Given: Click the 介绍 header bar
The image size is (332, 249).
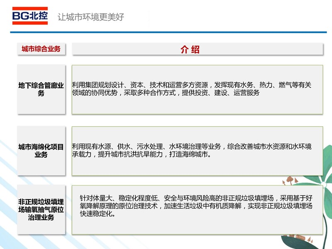Looking at the screenshot, I should [x=198, y=49].
